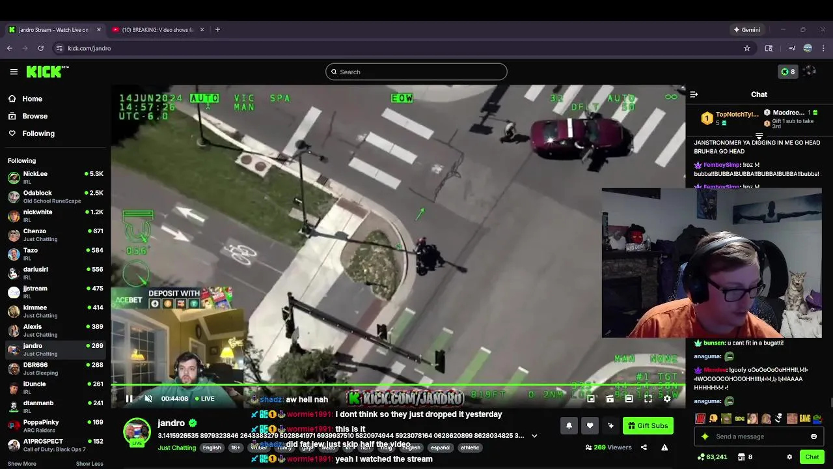Click the stream progress bar
Image resolution: width=833 pixels, height=469 pixels.
click(x=398, y=386)
